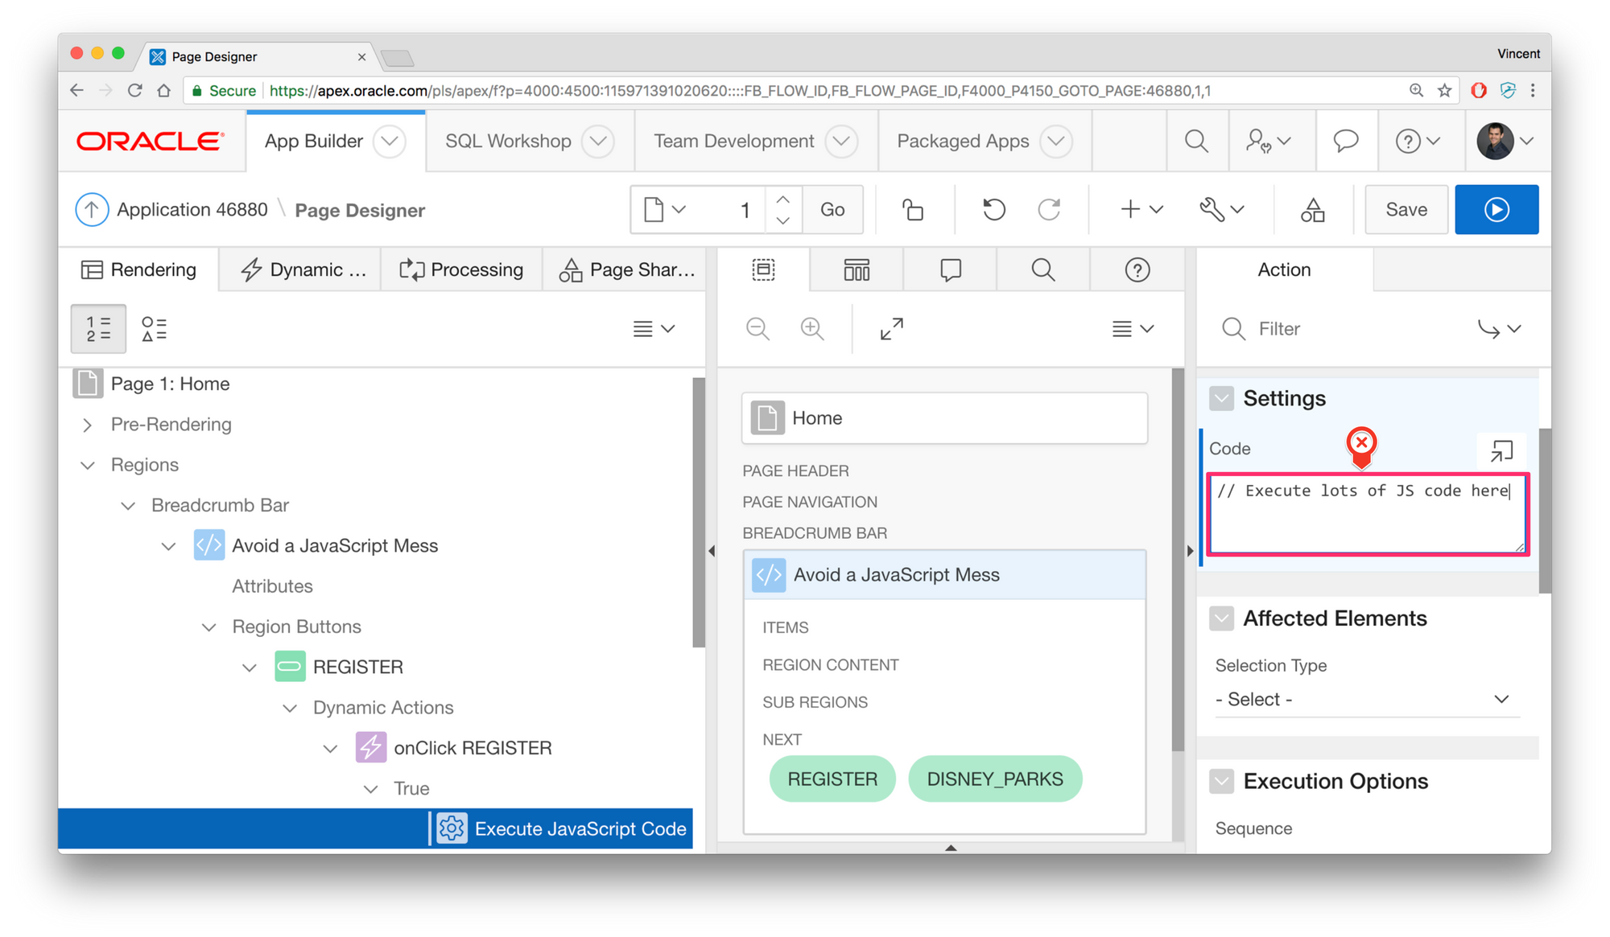The image size is (1610, 937).
Task: Click the page lock icon
Action: (x=914, y=209)
